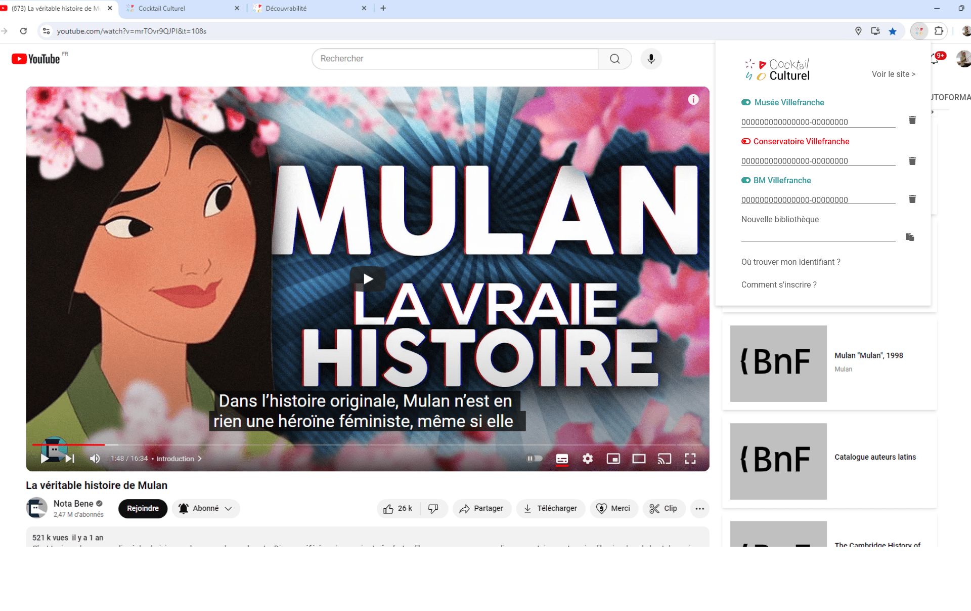Click the Partager button
The image size is (971, 611).
tap(481, 509)
